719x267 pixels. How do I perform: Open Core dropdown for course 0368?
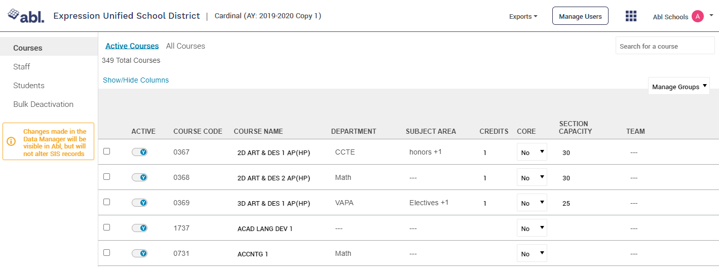[x=532, y=178]
